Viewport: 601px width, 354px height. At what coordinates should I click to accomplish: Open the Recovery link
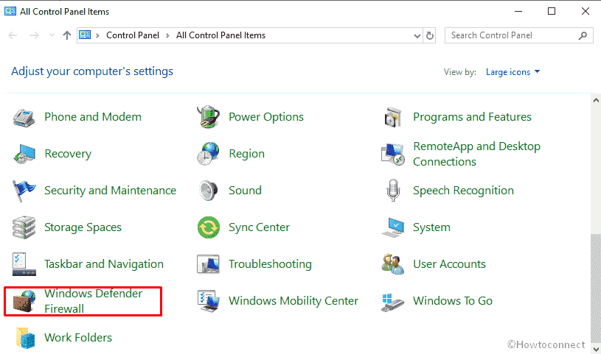click(x=68, y=154)
